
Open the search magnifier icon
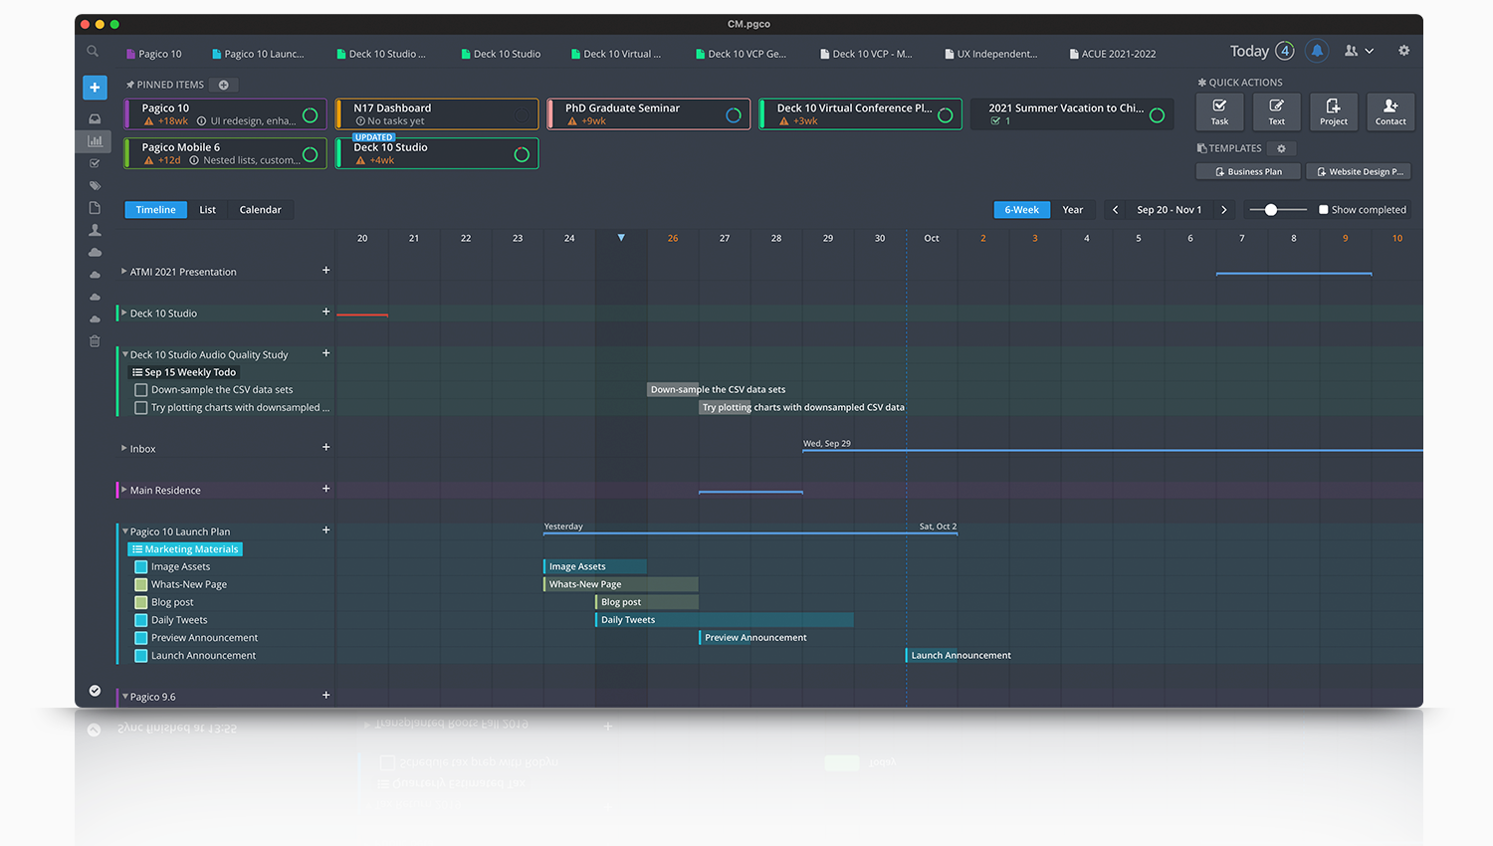pos(93,51)
